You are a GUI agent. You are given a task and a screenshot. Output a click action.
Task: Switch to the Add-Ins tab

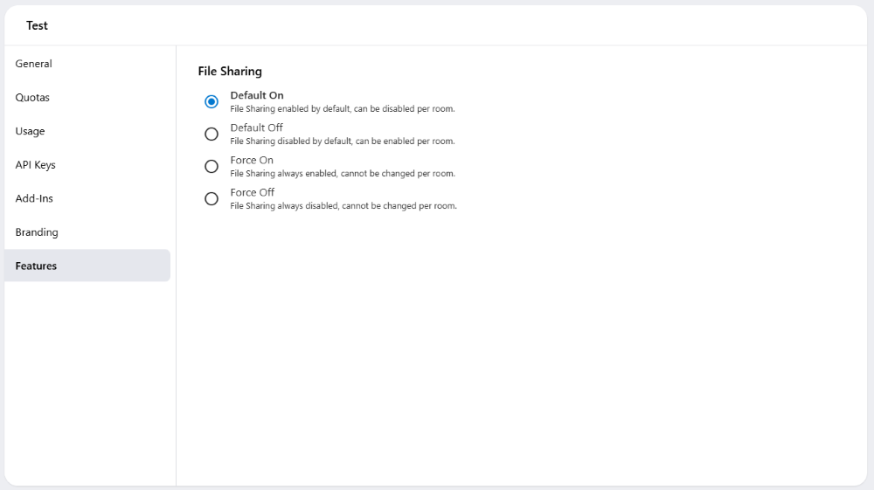pyautogui.click(x=87, y=198)
